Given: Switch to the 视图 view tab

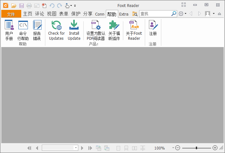Looking at the screenshot, I should coord(52,14).
